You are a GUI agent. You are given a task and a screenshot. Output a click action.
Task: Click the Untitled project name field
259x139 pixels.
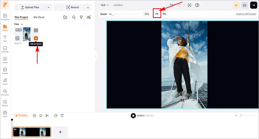click(118, 5)
